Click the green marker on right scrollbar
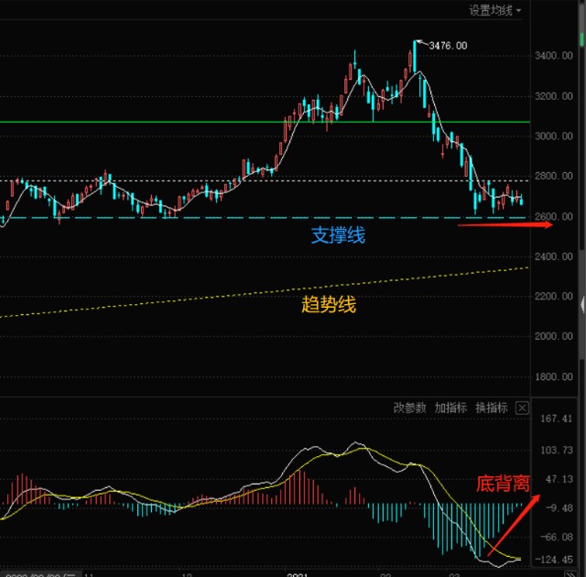 [x=582, y=40]
